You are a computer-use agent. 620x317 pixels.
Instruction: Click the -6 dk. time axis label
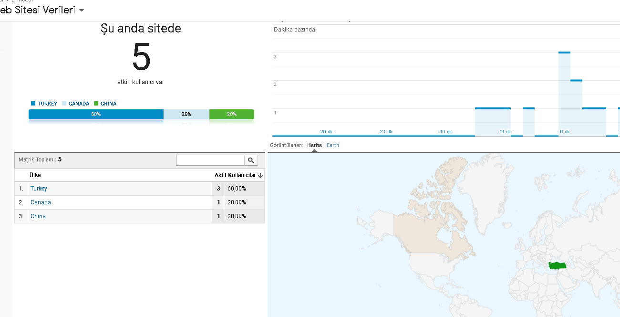click(565, 132)
